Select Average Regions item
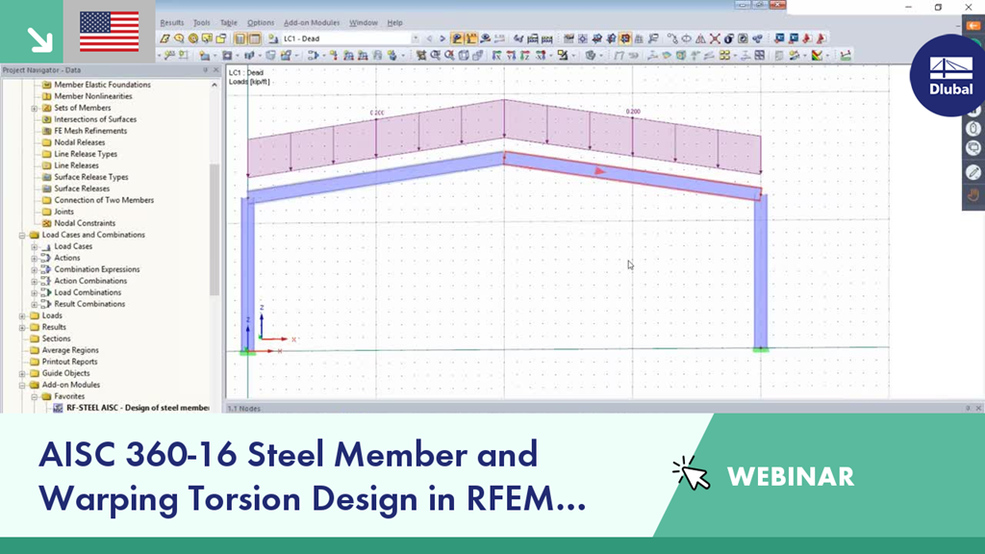The width and height of the screenshot is (985, 554). 70,350
